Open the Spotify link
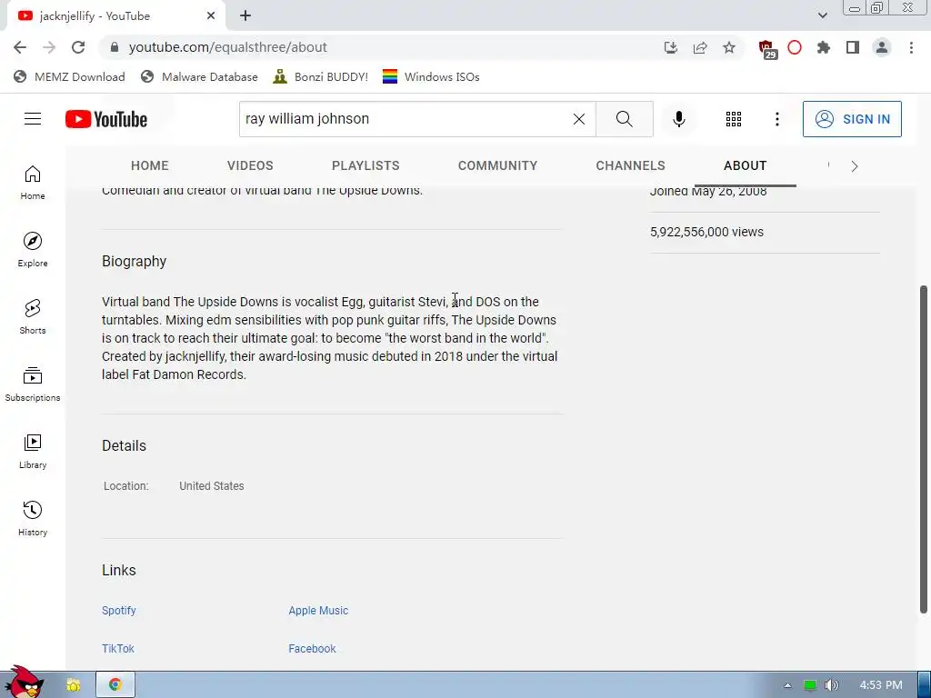The image size is (931, 698). pos(119,610)
